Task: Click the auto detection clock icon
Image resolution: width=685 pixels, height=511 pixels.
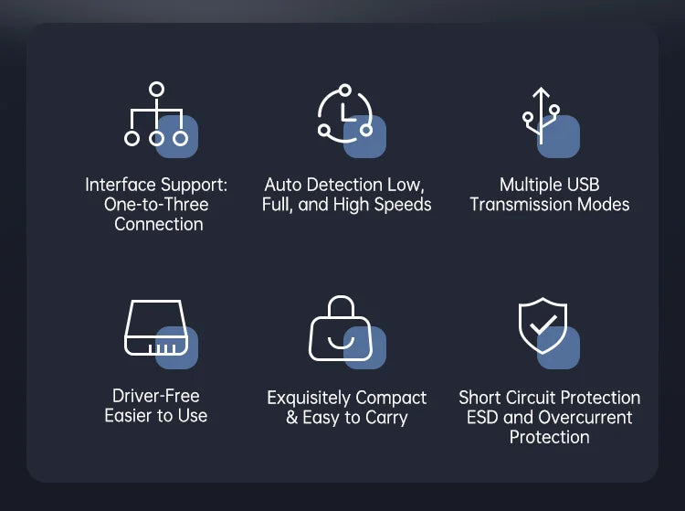Action: [x=345, y=113]
